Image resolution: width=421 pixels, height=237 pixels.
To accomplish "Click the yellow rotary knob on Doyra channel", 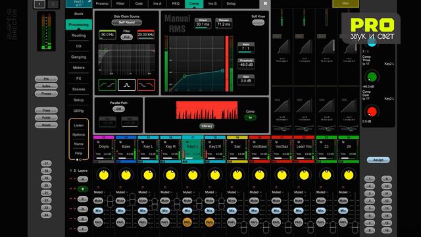I will point(104,175).
